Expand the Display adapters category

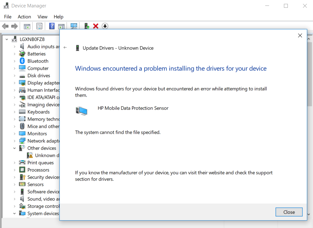click(14, 83)
